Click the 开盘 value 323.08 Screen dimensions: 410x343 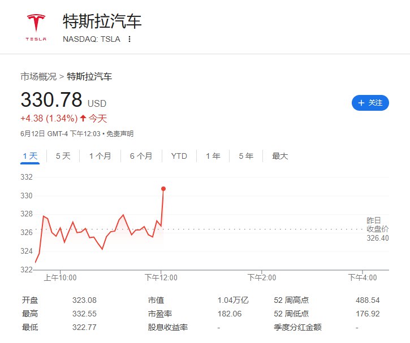pyautogui.click(x=84, y=300)
